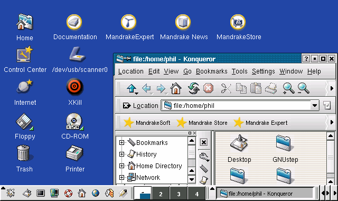Expand the Home Directory tree node

pos(121,166)
